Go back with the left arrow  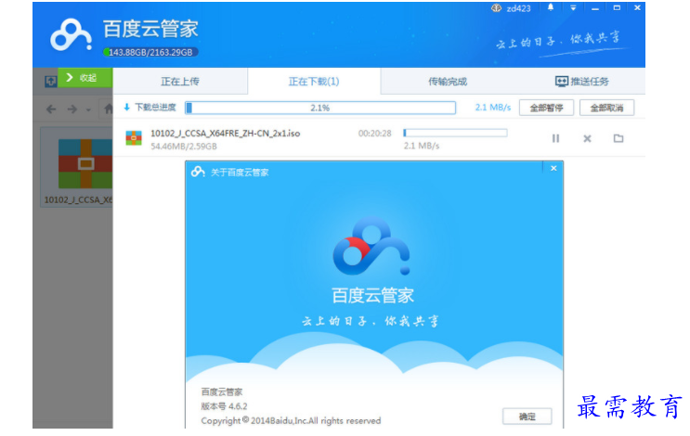click(x=51, y=109)
